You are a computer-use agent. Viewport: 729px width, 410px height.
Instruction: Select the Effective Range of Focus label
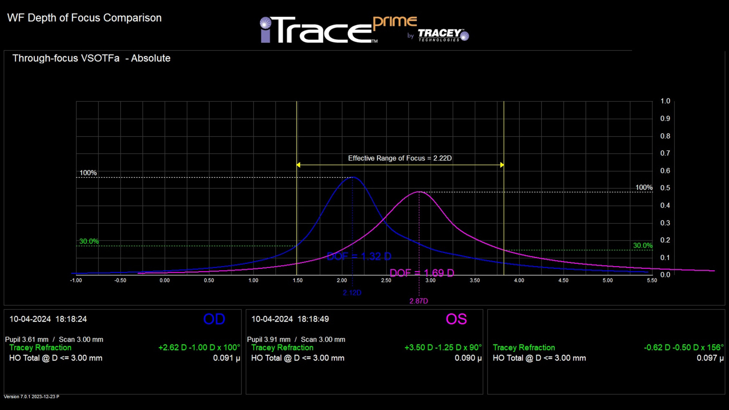[x=400, y=158]
